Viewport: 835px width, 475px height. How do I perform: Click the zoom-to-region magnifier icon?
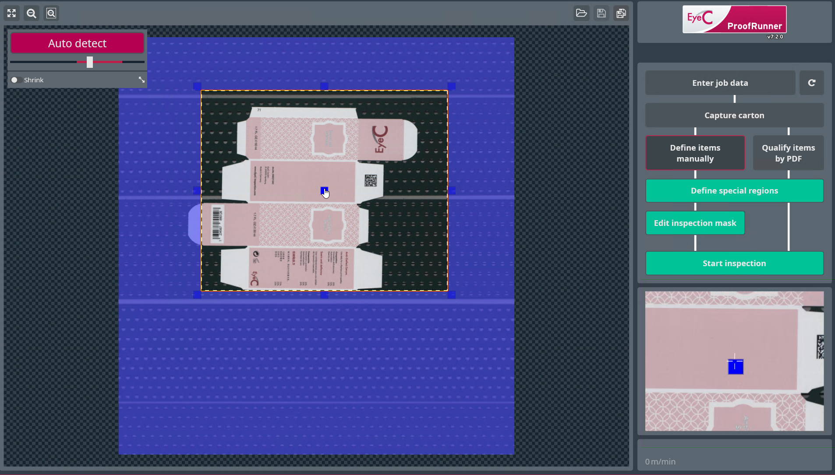point(51,13)
